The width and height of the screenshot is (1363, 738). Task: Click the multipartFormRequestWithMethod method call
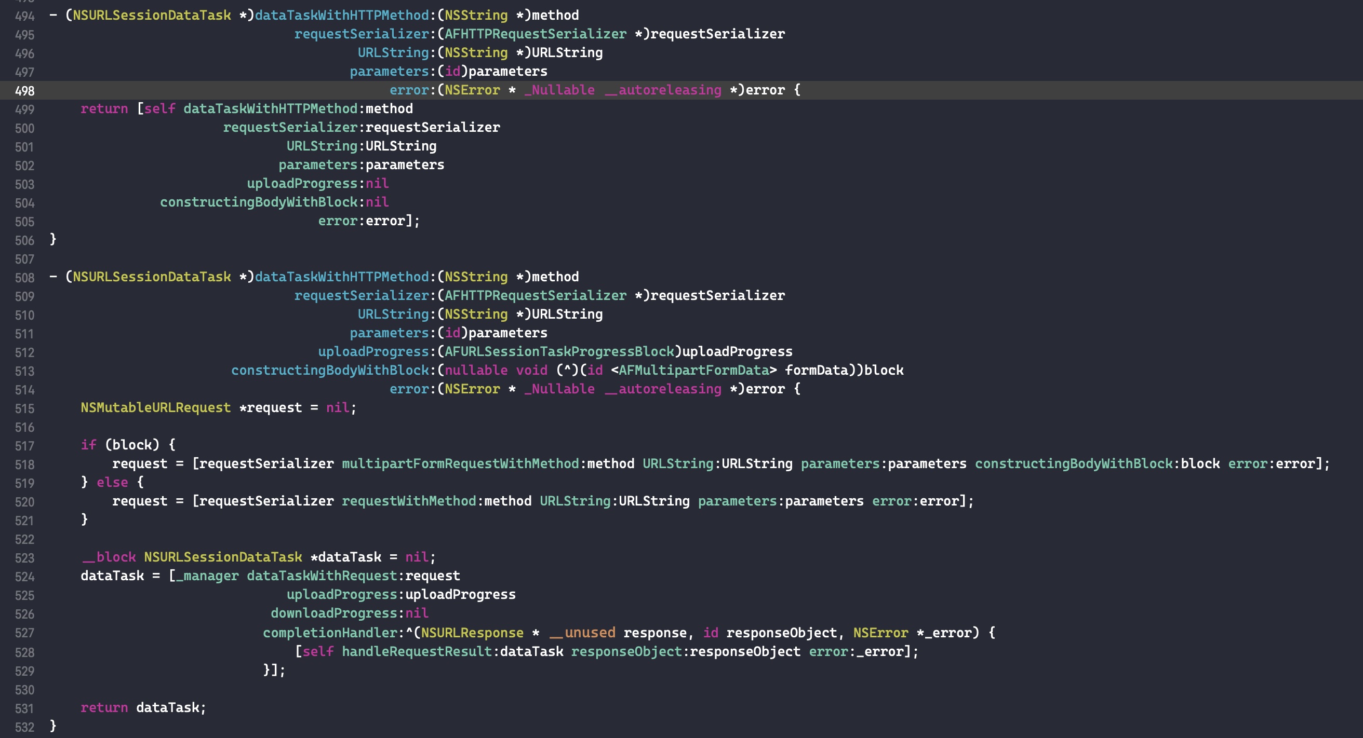point(460,463)
